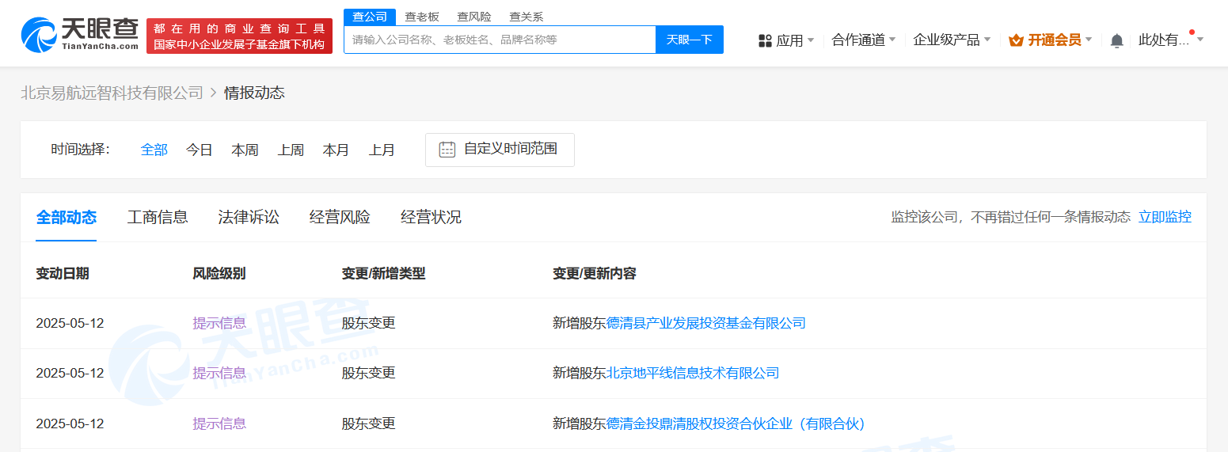Open 北京地平线信息技术有限公司 link
The height and width of the screenshot is (452, 1228).
pos(693,373)
